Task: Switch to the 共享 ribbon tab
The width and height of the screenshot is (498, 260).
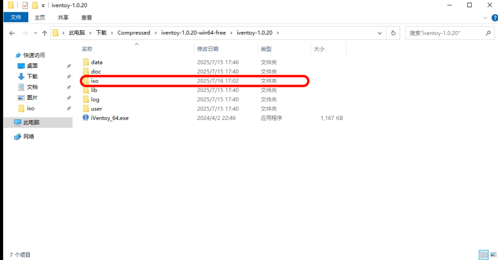Action: (x=63, y=18)
